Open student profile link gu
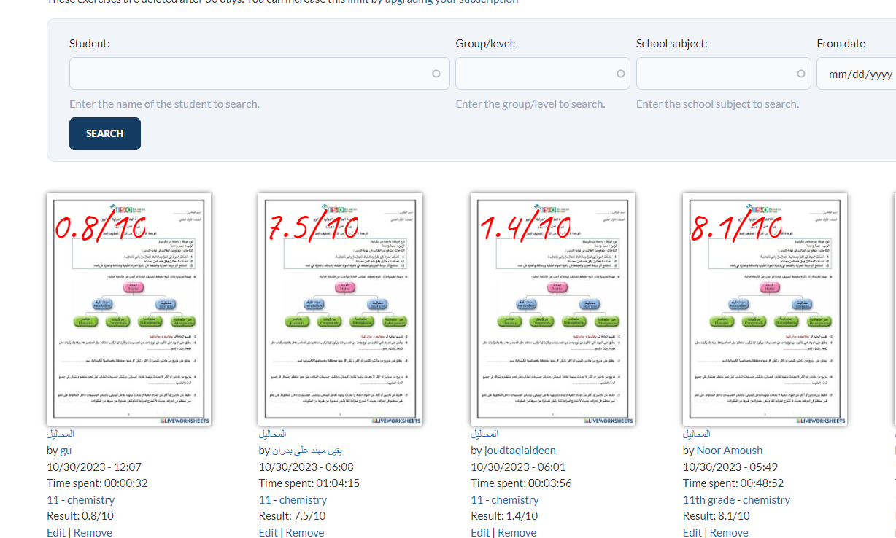 click(x=66, y=451)
